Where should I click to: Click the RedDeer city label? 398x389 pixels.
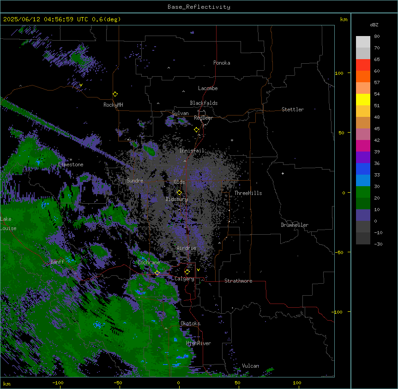[203, 118]
